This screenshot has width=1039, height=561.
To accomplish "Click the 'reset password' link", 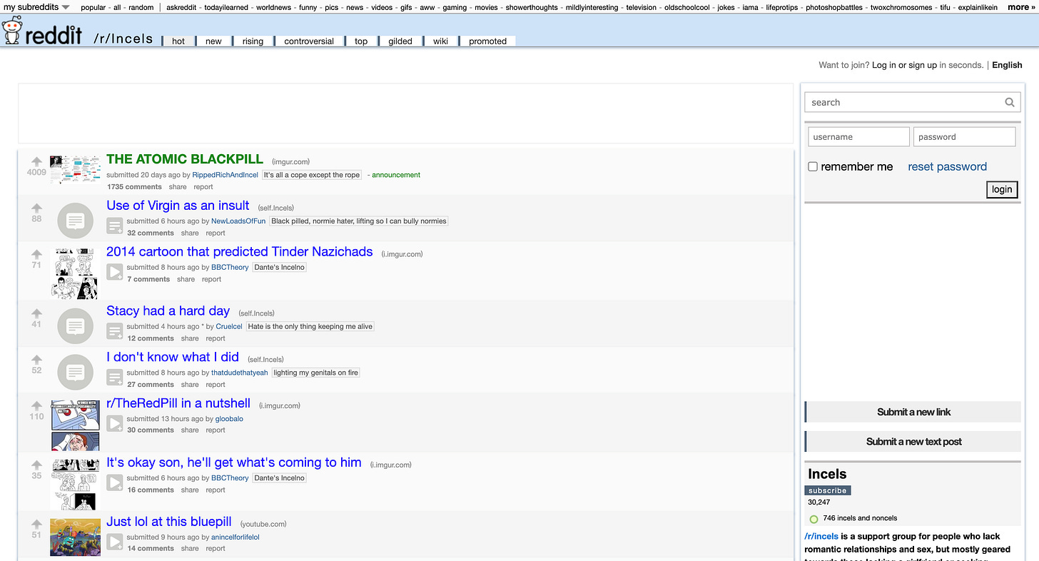I will point(947,166).
